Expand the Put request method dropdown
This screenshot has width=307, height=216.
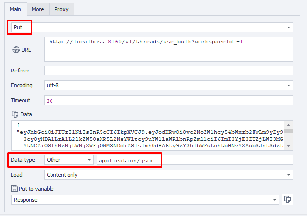point(289,27)
